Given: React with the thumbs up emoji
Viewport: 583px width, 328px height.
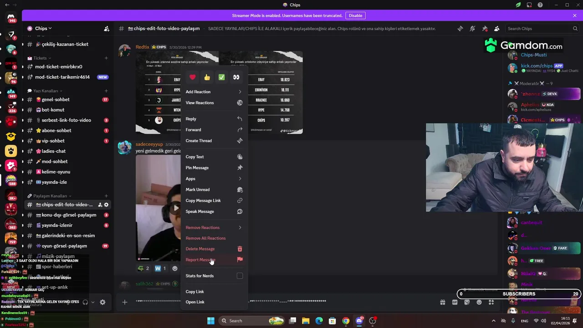Looking at the screenshot, I should pyautogui.click(x=207, y=77).
